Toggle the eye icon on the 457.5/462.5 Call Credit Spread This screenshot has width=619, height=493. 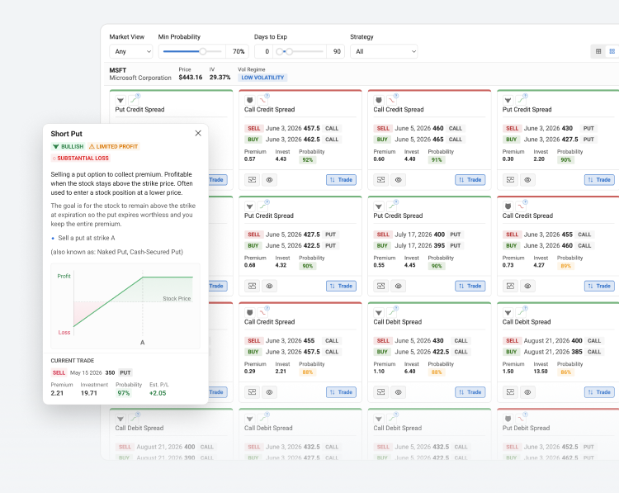pos(269,180)
